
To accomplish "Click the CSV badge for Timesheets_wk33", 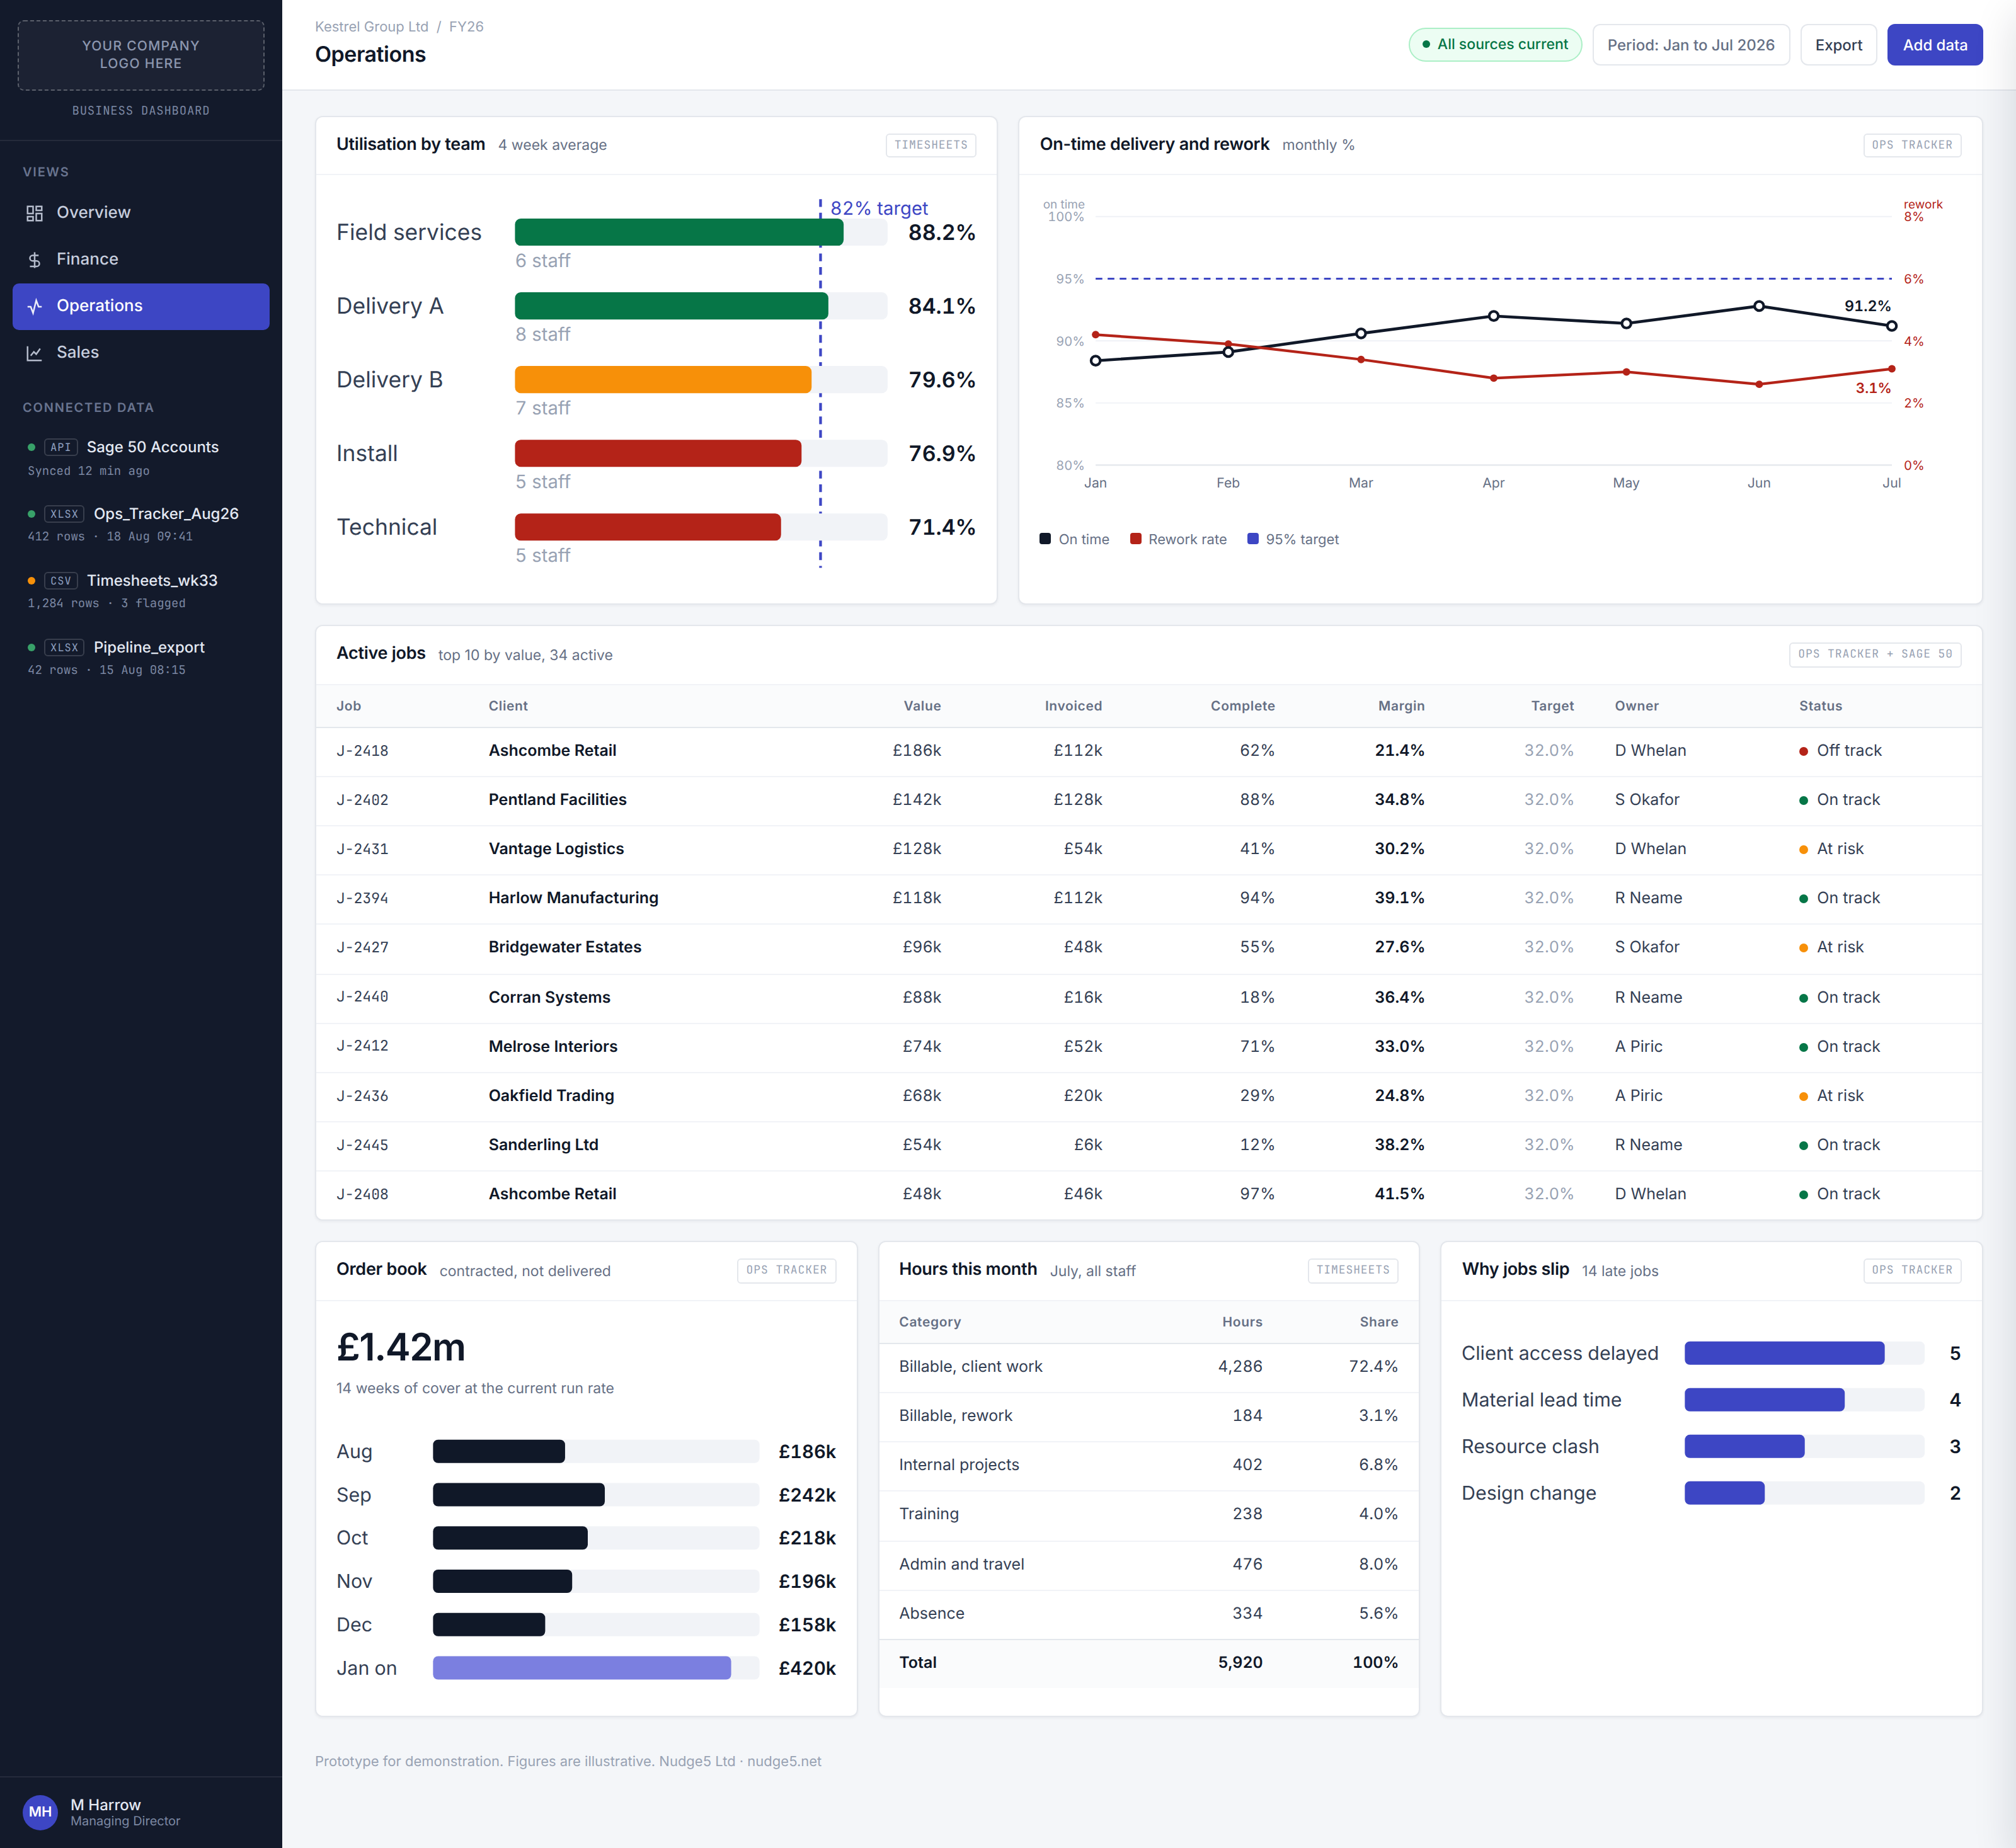I will tap(61, 581).
